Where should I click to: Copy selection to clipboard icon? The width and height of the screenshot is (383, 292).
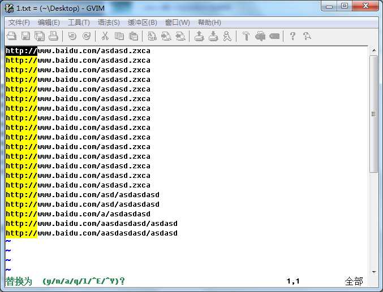click(x=119, y=36)
